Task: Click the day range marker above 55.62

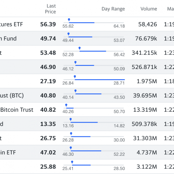Action: (x=69, y=20)
